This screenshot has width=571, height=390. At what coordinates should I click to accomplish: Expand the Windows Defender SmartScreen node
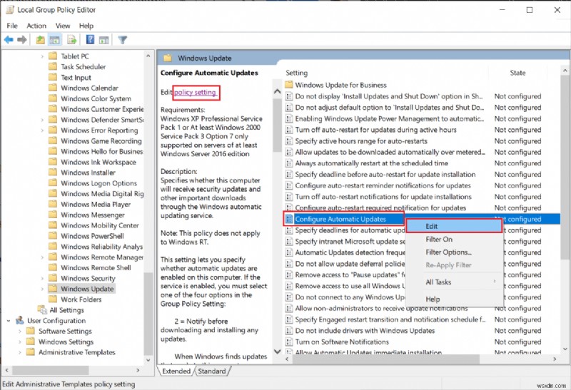coord(42,120)
